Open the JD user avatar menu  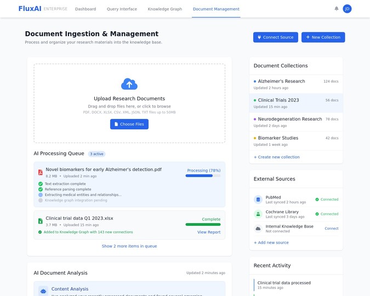pyautogui.click(x=347, y=9)
